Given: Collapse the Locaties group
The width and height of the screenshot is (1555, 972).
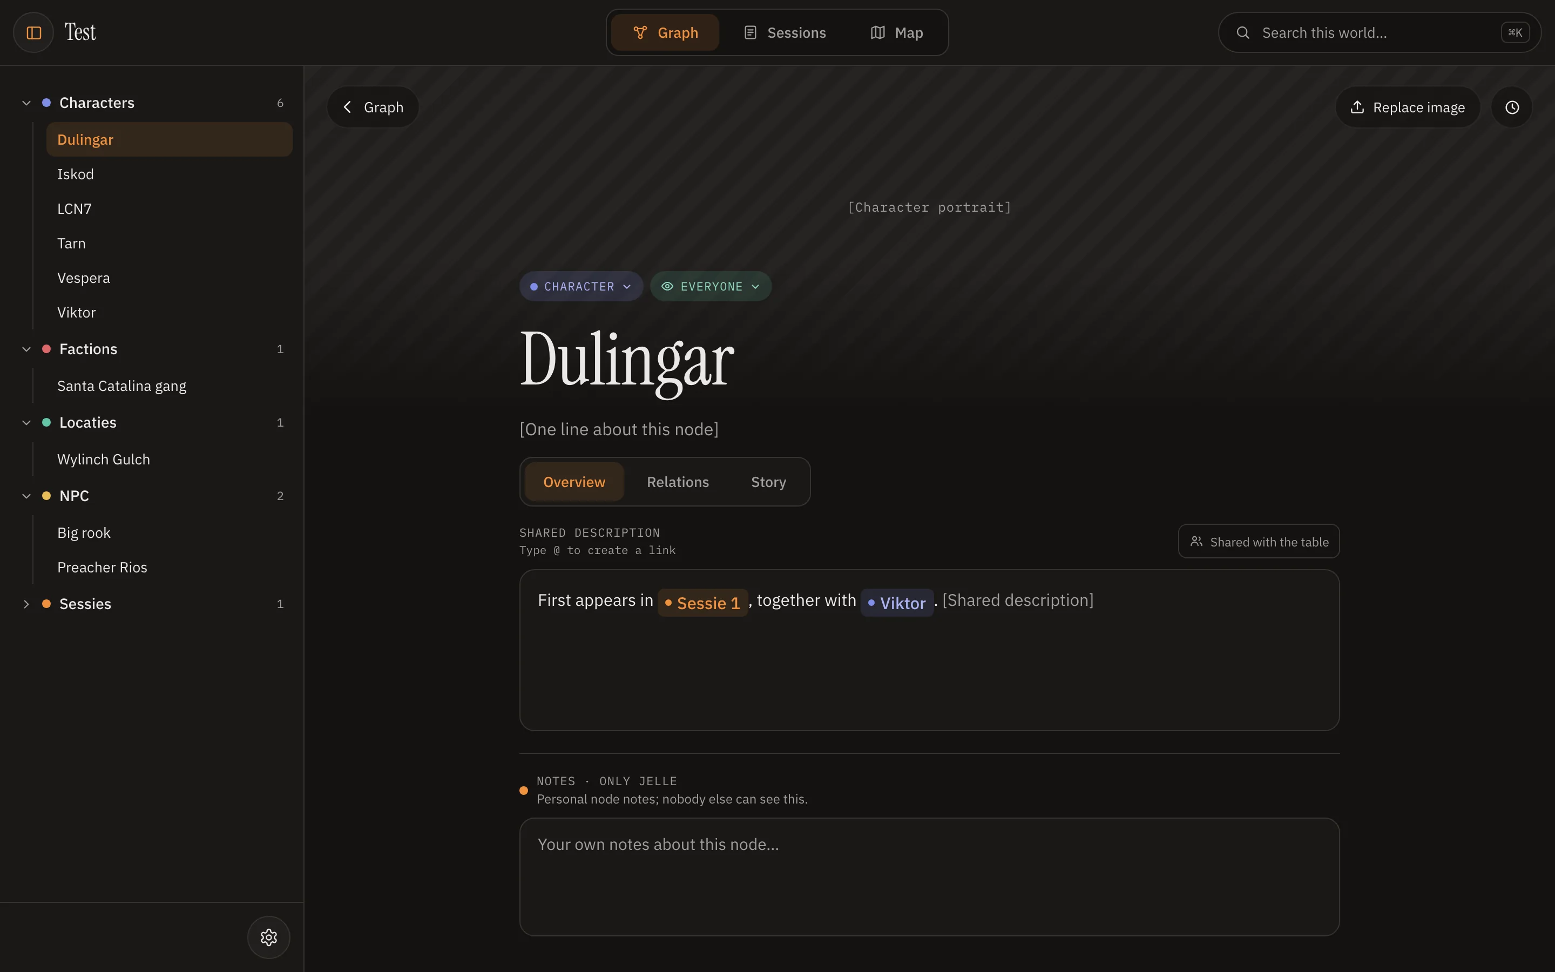Looking at the screenshot, I should point(26,422).
